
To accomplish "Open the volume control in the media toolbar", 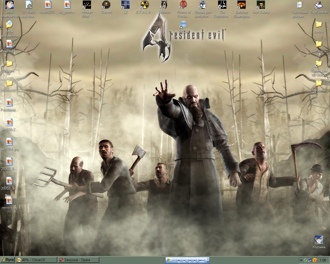I will point(200,260).
